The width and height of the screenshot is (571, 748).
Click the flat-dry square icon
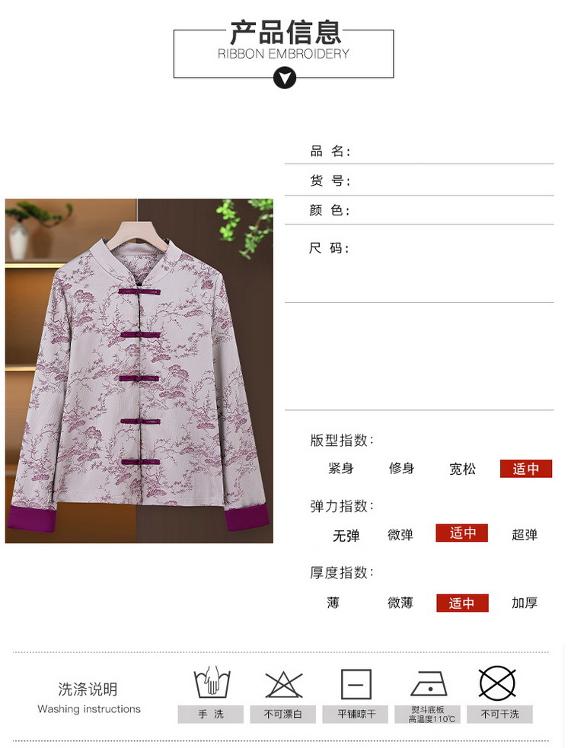(356, 684)
